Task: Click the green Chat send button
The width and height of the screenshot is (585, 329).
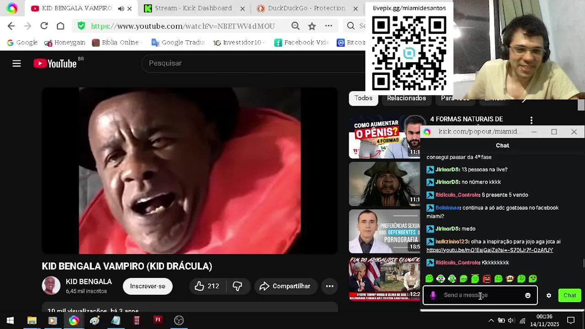Action: point(569,295)
